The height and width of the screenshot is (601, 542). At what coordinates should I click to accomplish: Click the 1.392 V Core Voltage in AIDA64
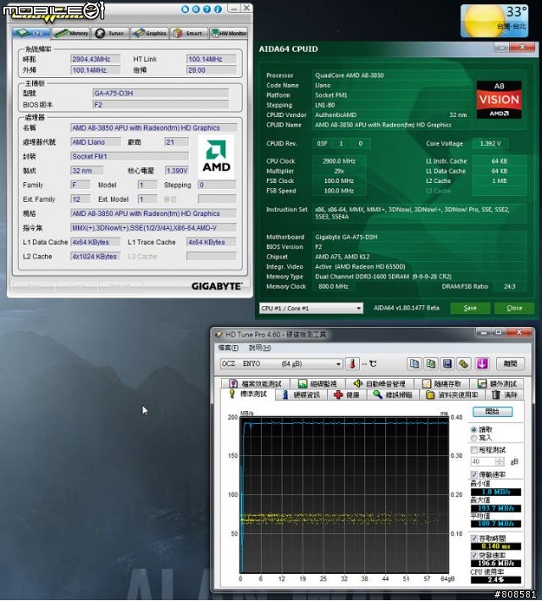(490, 144)
